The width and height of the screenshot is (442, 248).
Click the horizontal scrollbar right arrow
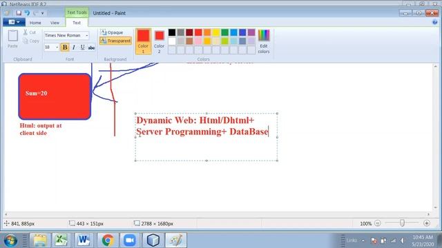(428, 214)
